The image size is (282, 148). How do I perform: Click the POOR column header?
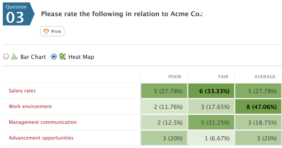(x=175, y=77)
